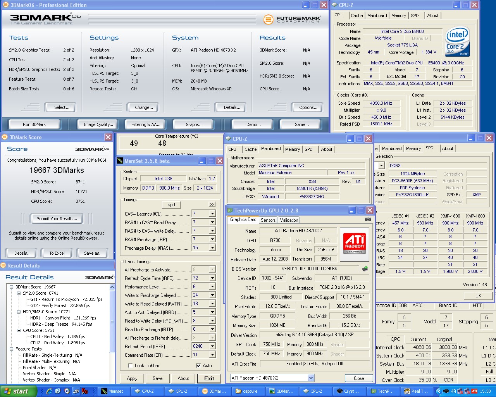Switch to the Validation tab in GPU-Z
This screenshot has width=496, height=397.
(x=289, y=220)
